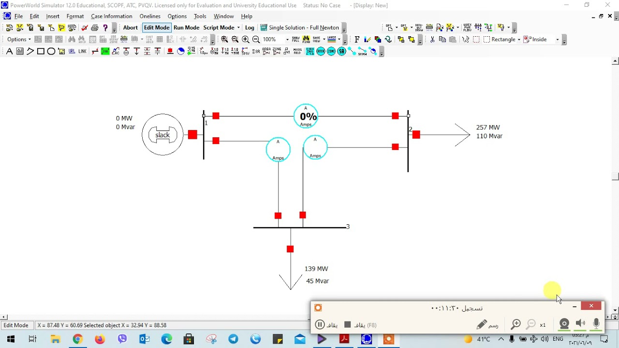
Task: Open the Inside selection dropdown
Action: click(557, 39)
